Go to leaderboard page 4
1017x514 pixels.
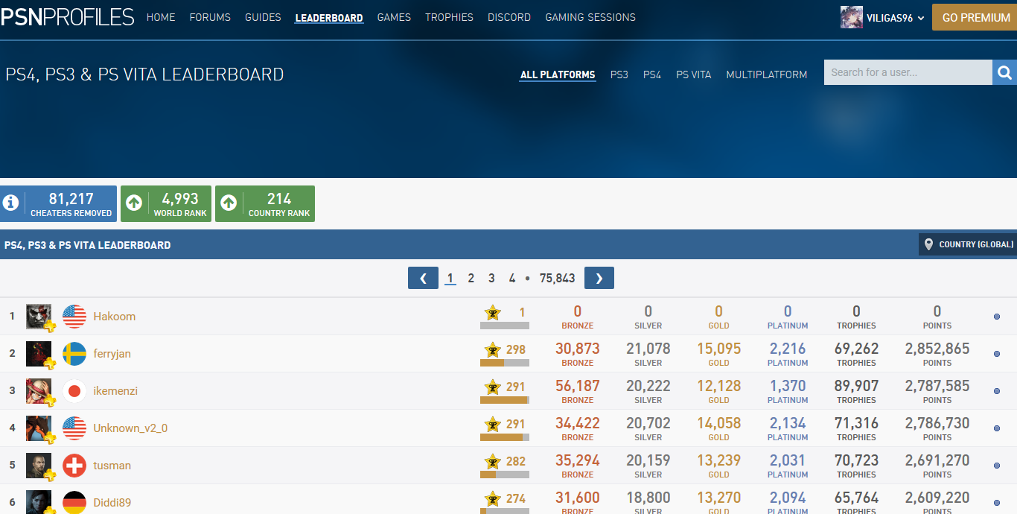click(512, 278)
